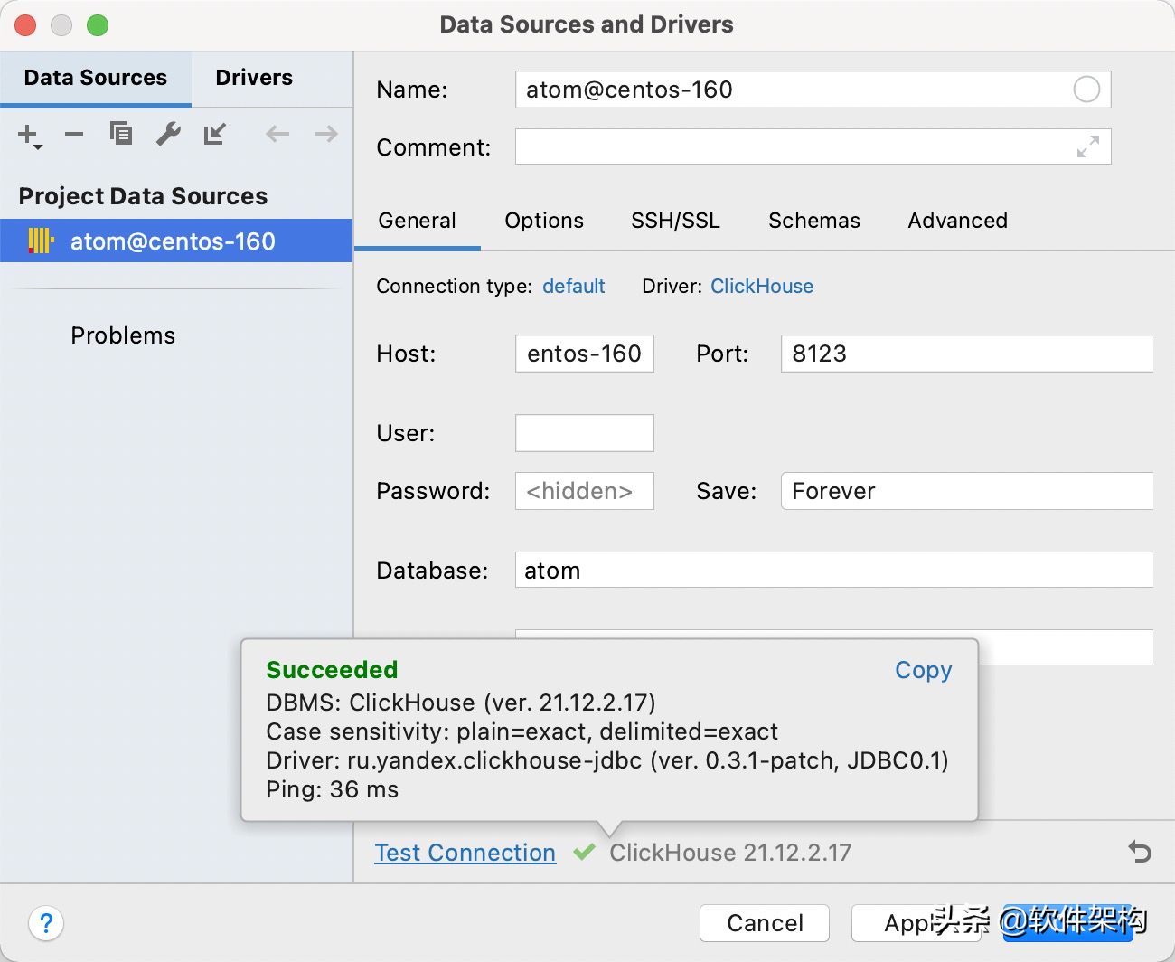This screenshot has height=962, width=1175.
Task: Click the revert changes arrow icon
Action: click(1141, 852)
